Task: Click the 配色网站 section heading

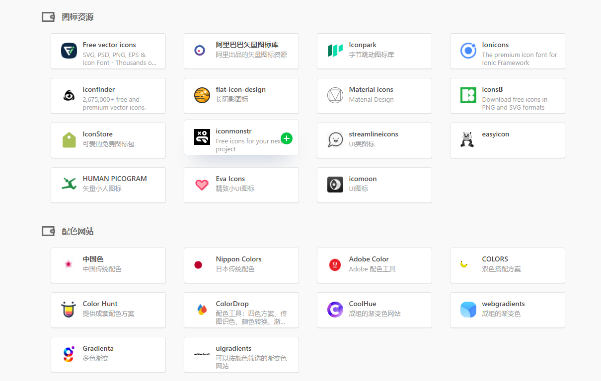Action: (77, 231)
